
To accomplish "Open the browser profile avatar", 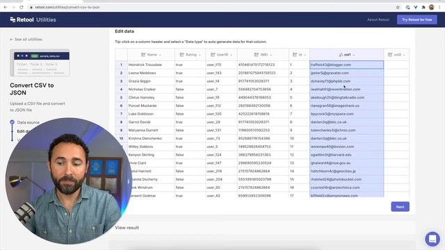I will pyautogui.click(x=431, y=7).
